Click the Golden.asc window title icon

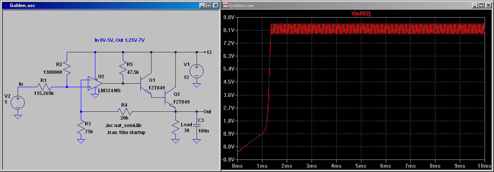click(x=5, y=5)
